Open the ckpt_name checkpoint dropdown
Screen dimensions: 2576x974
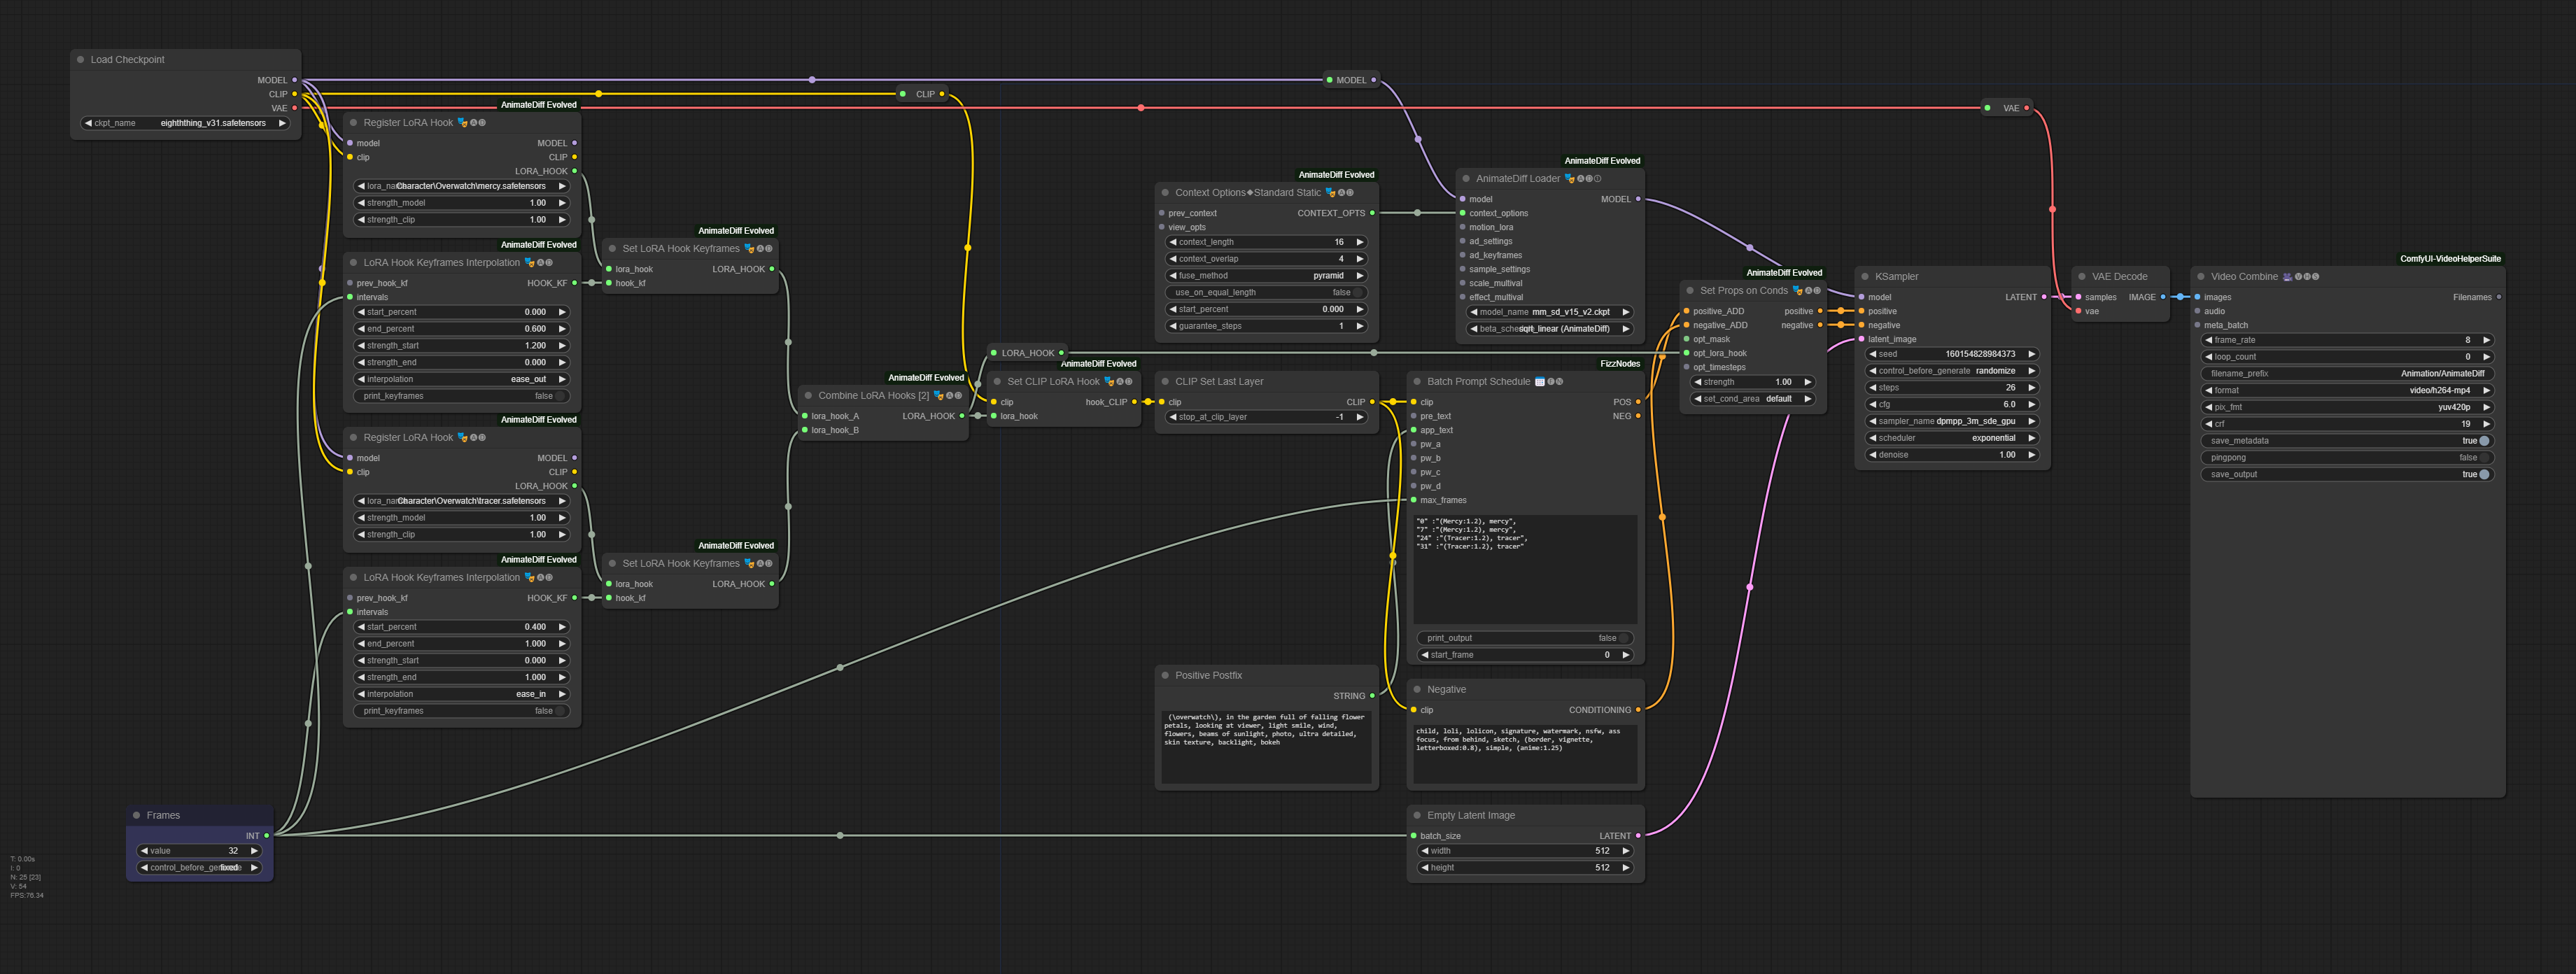(x=186, y=124)
